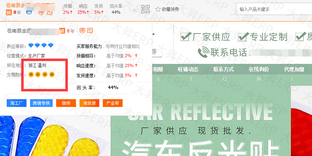The width and height of the screenshot is (312, 156).
Task: Focus the 输入产品关键字 search field
Action: [274, 9]
